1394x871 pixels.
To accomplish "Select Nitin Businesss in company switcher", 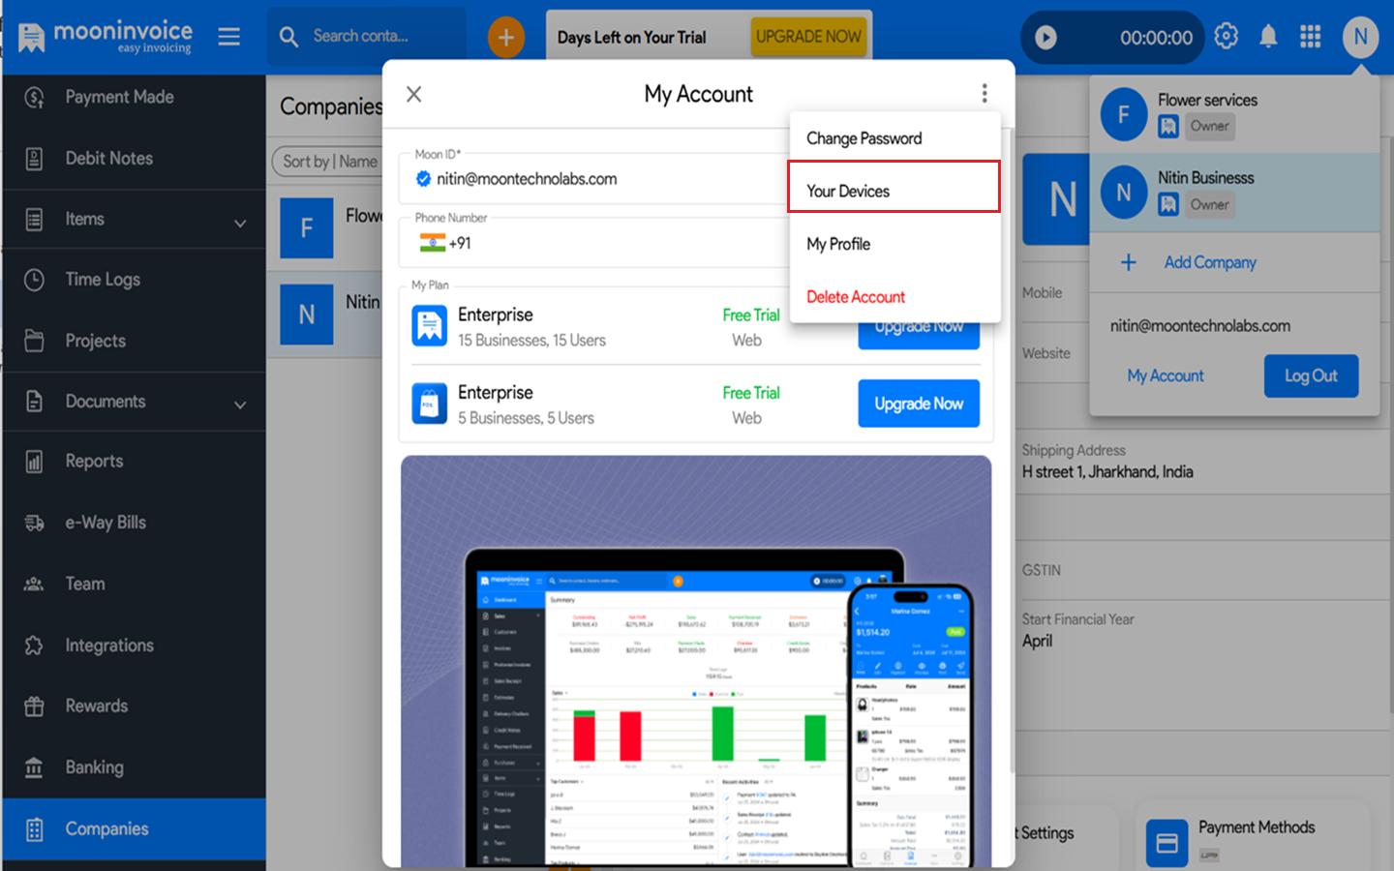I will [1234, 192].
